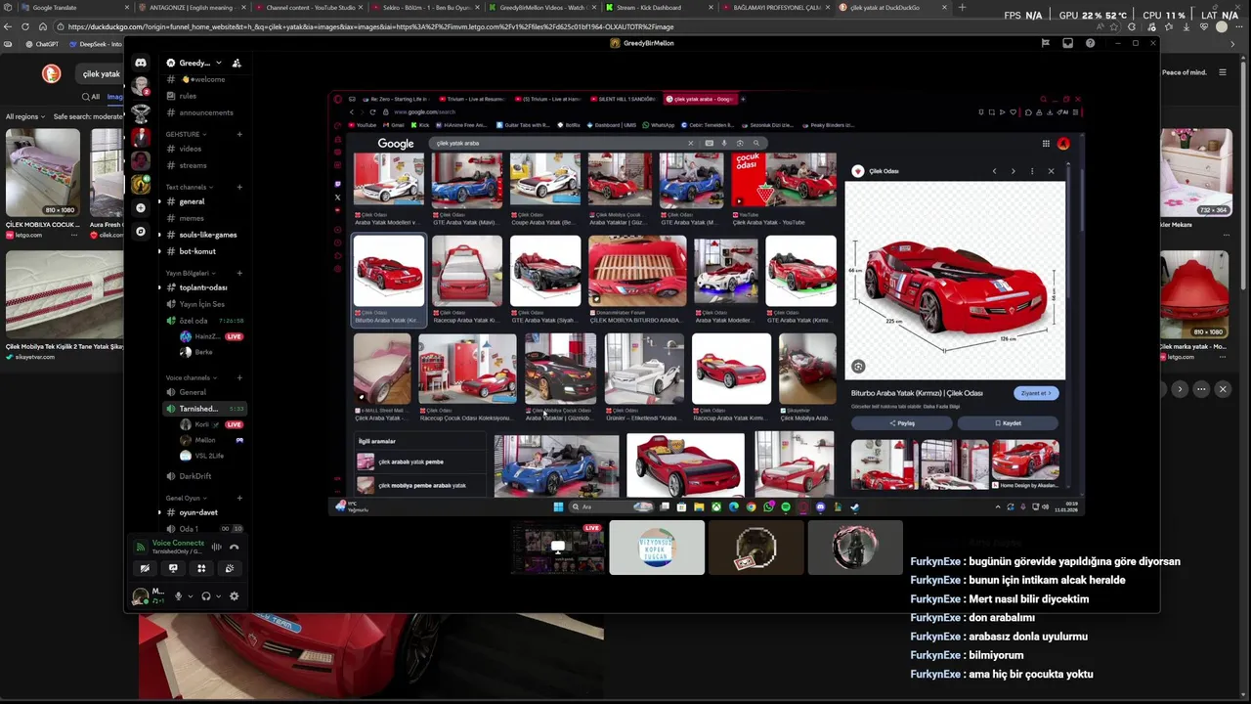Open Google Lens search icon on car image

pyautogui.click(x=858, y=367)
